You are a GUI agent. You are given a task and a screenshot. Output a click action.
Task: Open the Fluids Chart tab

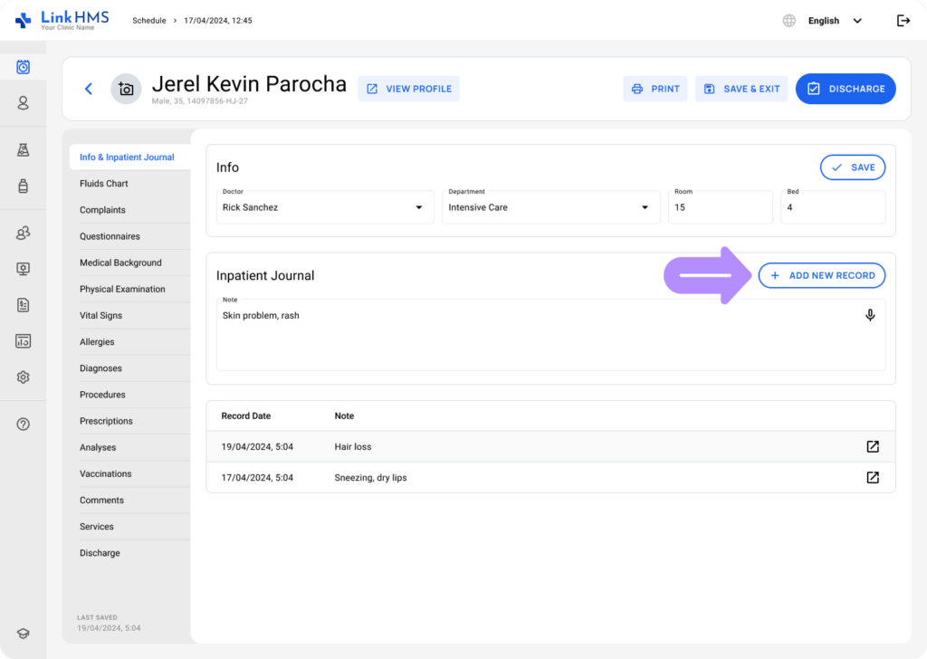coord(104,184)
